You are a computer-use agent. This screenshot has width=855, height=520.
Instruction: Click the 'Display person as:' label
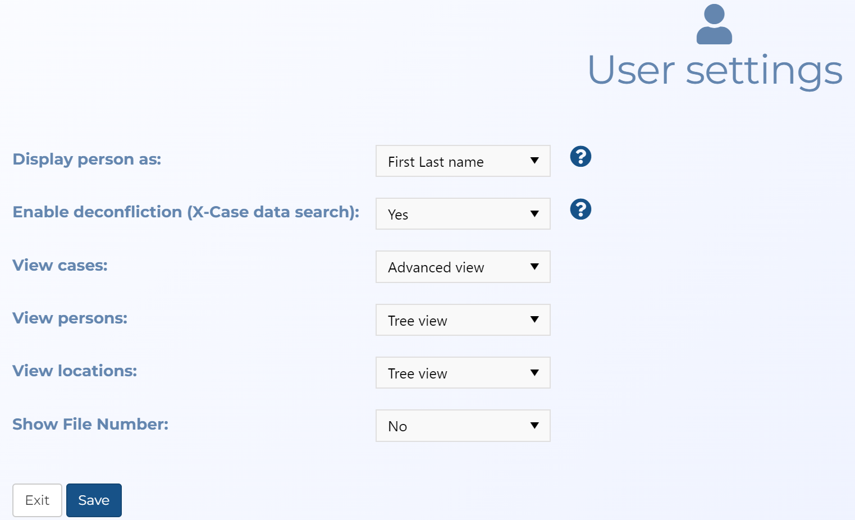[87, 159]
